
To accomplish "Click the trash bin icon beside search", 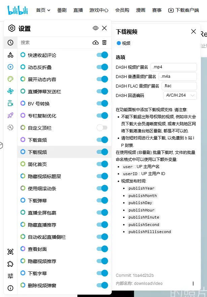I will pos(104,42).
